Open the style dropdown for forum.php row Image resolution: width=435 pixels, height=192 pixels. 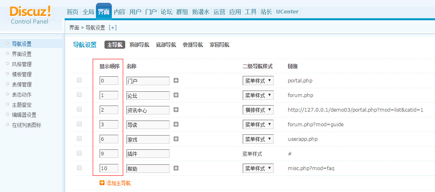pos(258,95)
